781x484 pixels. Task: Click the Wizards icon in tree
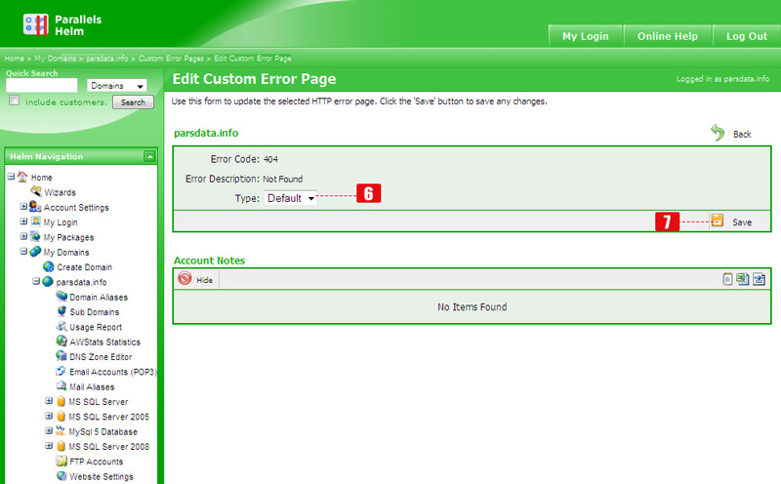36,191
